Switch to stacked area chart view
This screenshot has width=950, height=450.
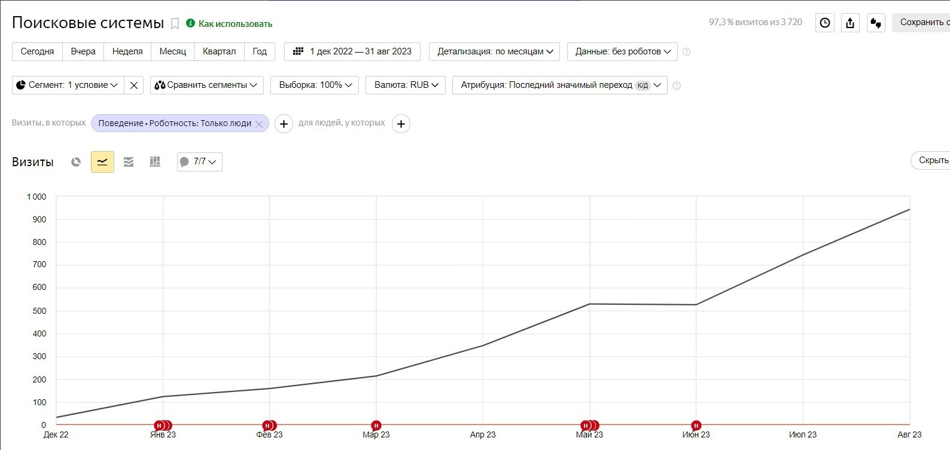pyautogui.click(x=129, y=162)
